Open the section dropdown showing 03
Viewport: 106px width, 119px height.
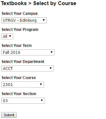(x=23, y=100)
